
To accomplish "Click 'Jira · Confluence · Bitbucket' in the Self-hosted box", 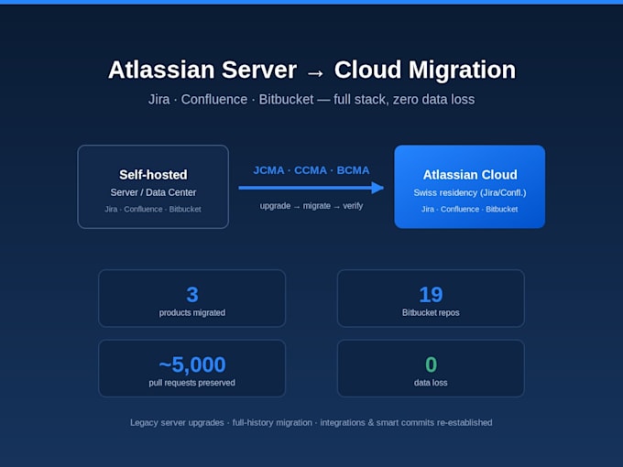I will coord(153,210).
